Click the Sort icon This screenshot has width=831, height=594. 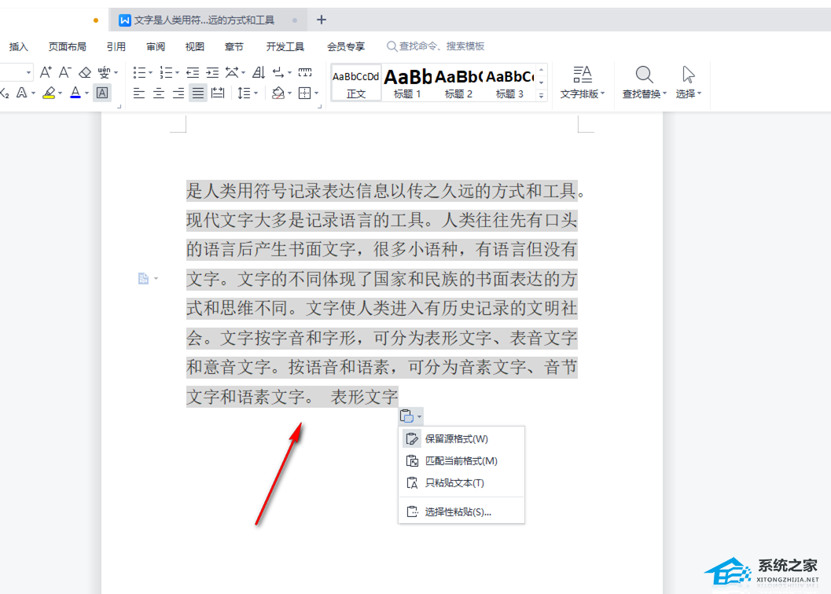tap(259, 72)
